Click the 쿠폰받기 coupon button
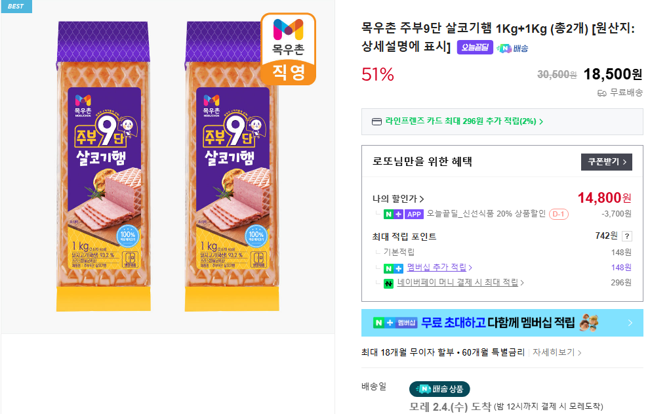 (606, 161)
